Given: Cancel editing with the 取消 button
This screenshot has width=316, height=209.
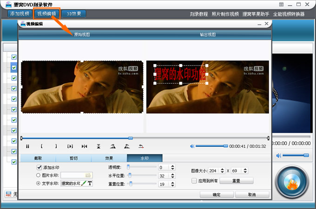Looking at the screenshot, I should click(252, 195).
